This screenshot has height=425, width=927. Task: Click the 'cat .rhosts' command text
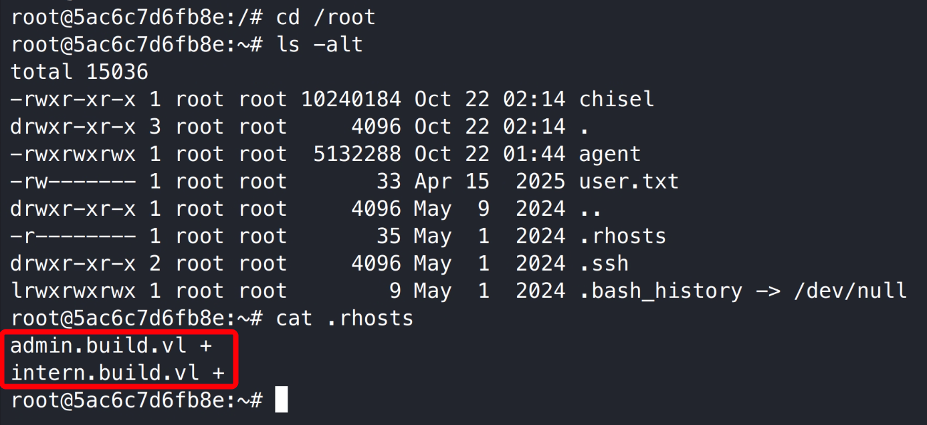pos(344,319)
